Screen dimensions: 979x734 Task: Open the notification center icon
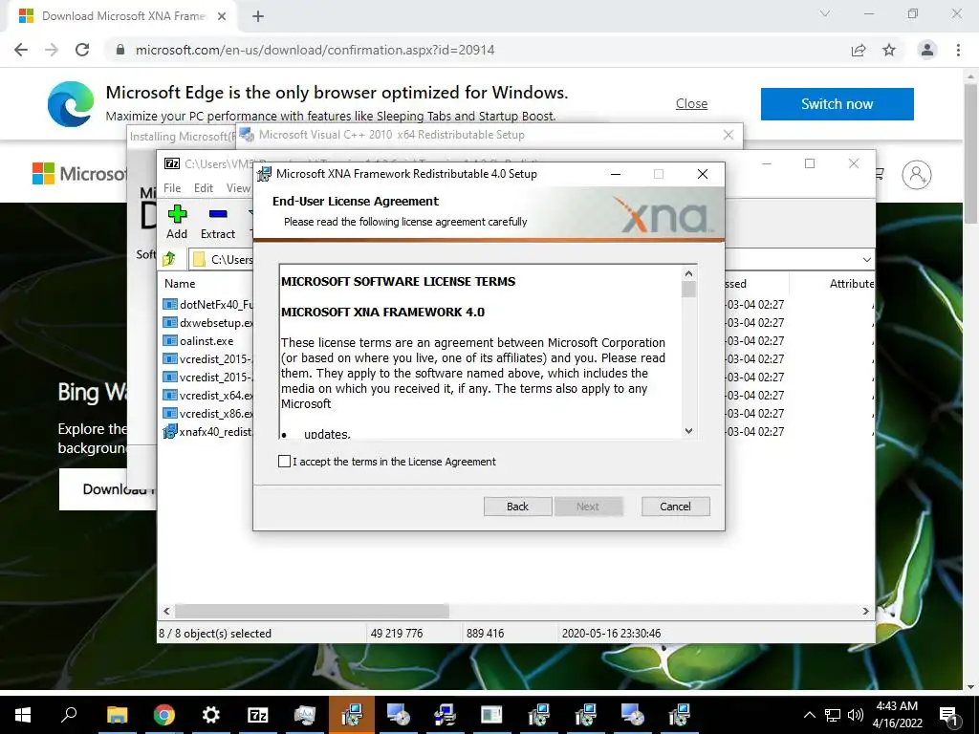click(x=949, y=715)
